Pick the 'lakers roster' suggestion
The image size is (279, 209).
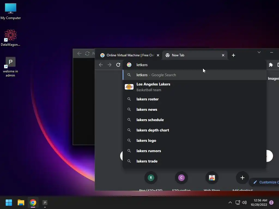(195, 99)
